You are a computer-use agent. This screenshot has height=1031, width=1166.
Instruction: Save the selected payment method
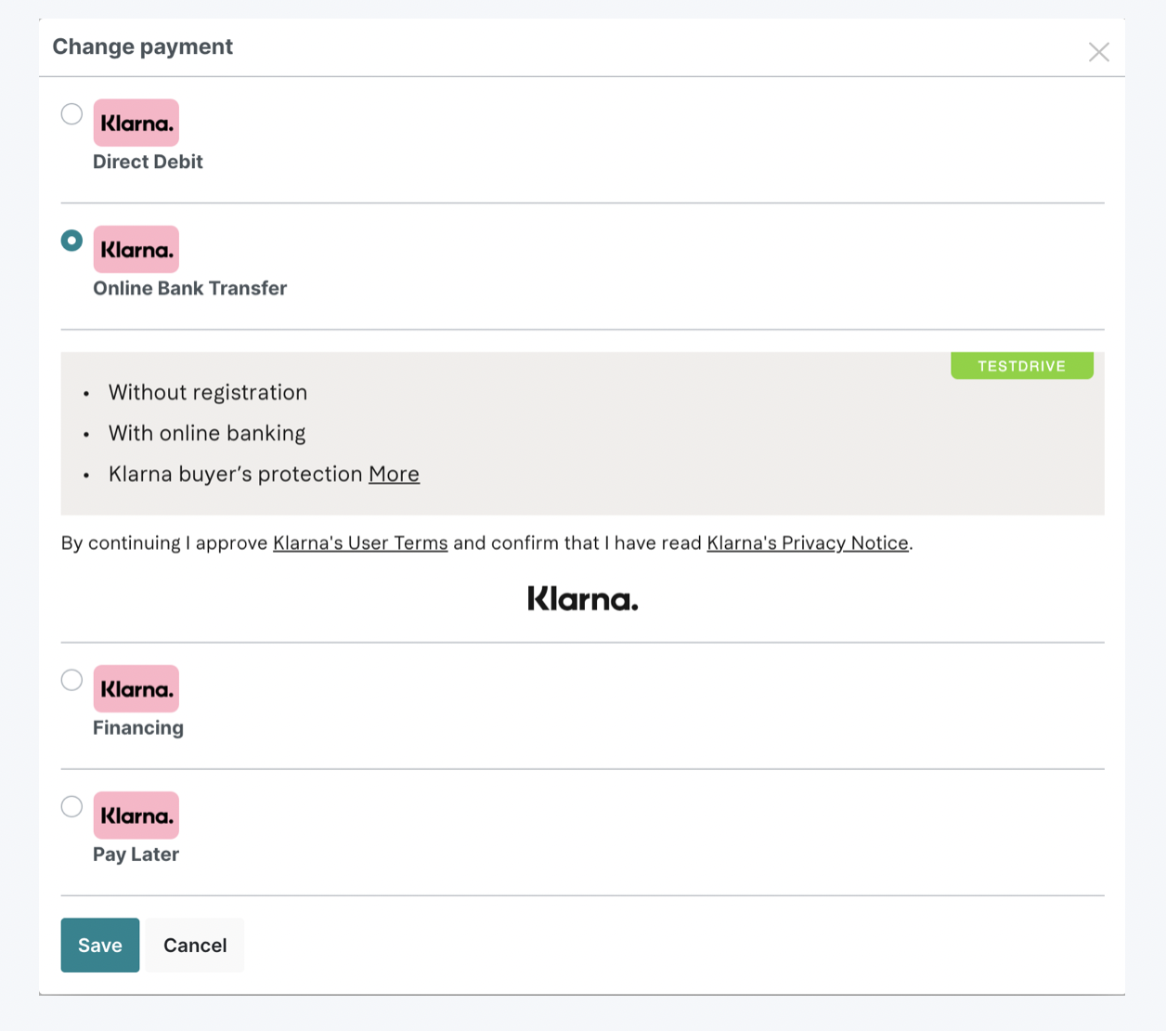click(100, 945)
